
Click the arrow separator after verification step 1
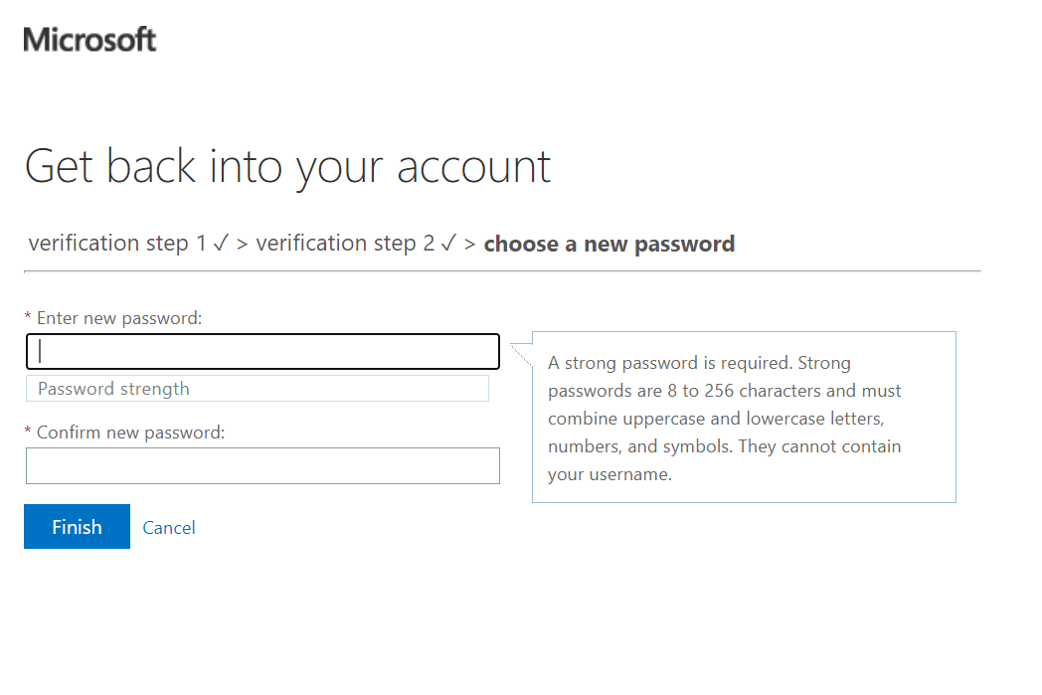point(241,243)
